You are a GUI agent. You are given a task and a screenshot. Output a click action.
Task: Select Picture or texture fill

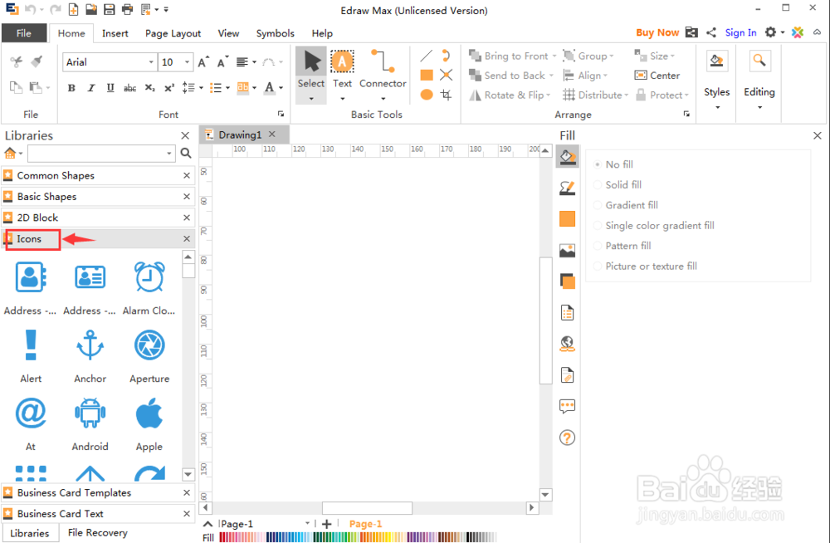click(x=645, y=266)
